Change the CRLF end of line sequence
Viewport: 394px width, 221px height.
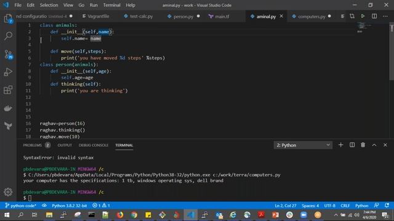[x=345, y=206]
